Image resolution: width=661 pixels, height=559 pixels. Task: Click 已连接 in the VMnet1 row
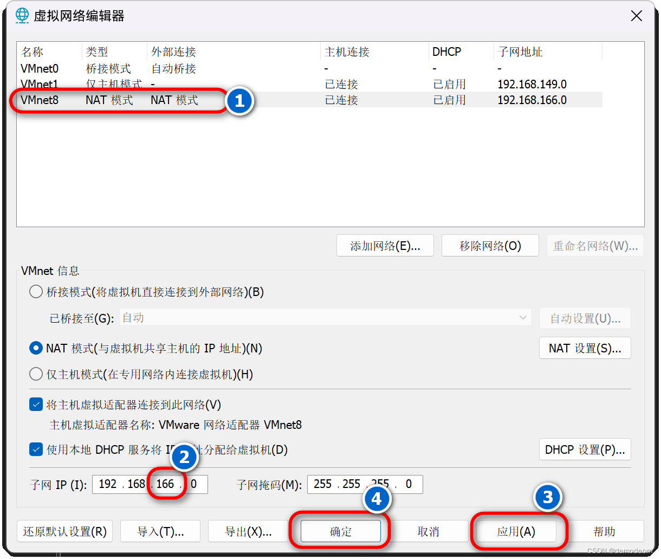pyautogui.click(x=341, y=85)
